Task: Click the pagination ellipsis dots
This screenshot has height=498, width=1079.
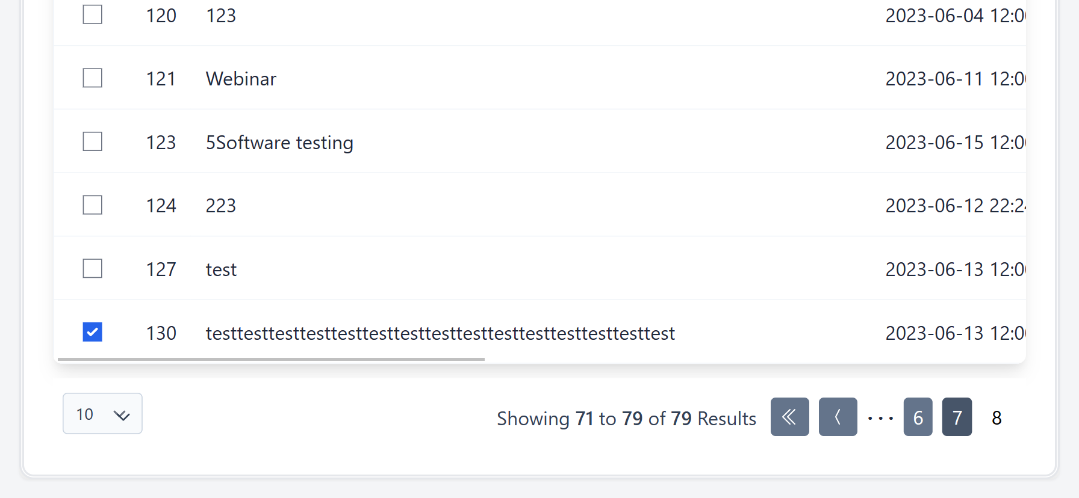Action: (880, 418)
